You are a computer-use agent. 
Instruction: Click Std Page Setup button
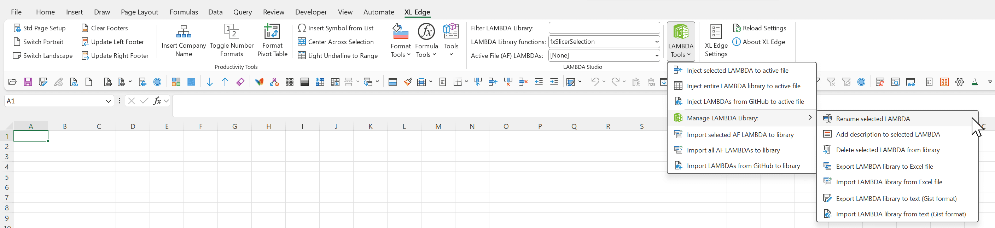click(39, 28)
